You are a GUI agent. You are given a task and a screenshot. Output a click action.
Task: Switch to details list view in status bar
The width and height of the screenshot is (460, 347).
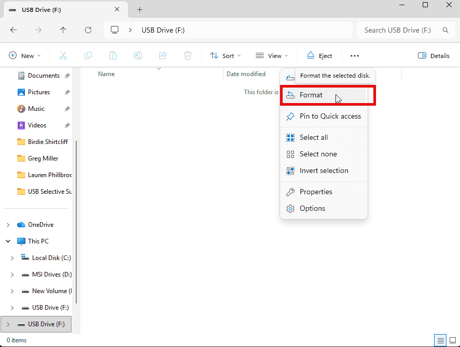441,340
